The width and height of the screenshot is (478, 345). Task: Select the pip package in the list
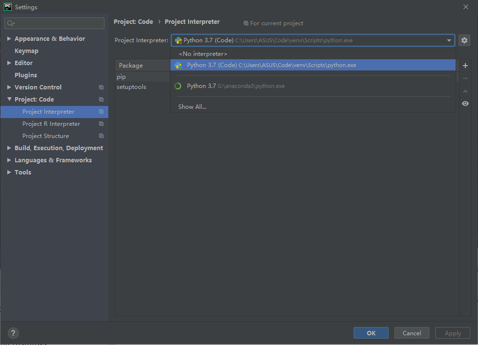coord(121,76)
